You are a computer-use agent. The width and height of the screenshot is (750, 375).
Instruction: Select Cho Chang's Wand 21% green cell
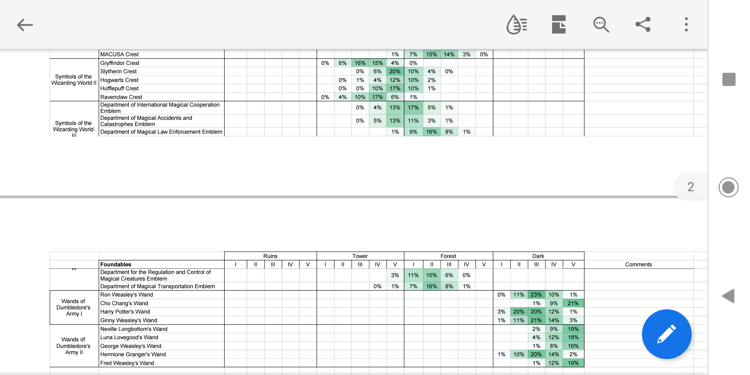tap(573, 303)
